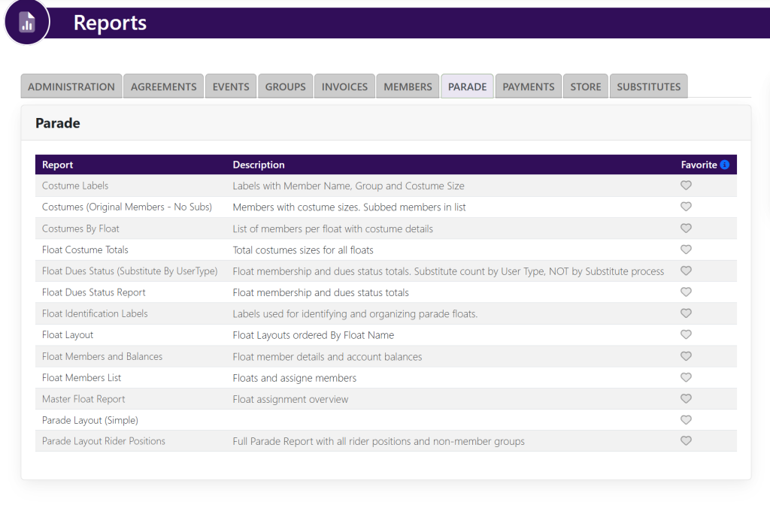The width and height of the screenshot is (770, 514).
Task: Click heart icon for Float Layout
Action: pyautogui.click(x=686, y=334)
